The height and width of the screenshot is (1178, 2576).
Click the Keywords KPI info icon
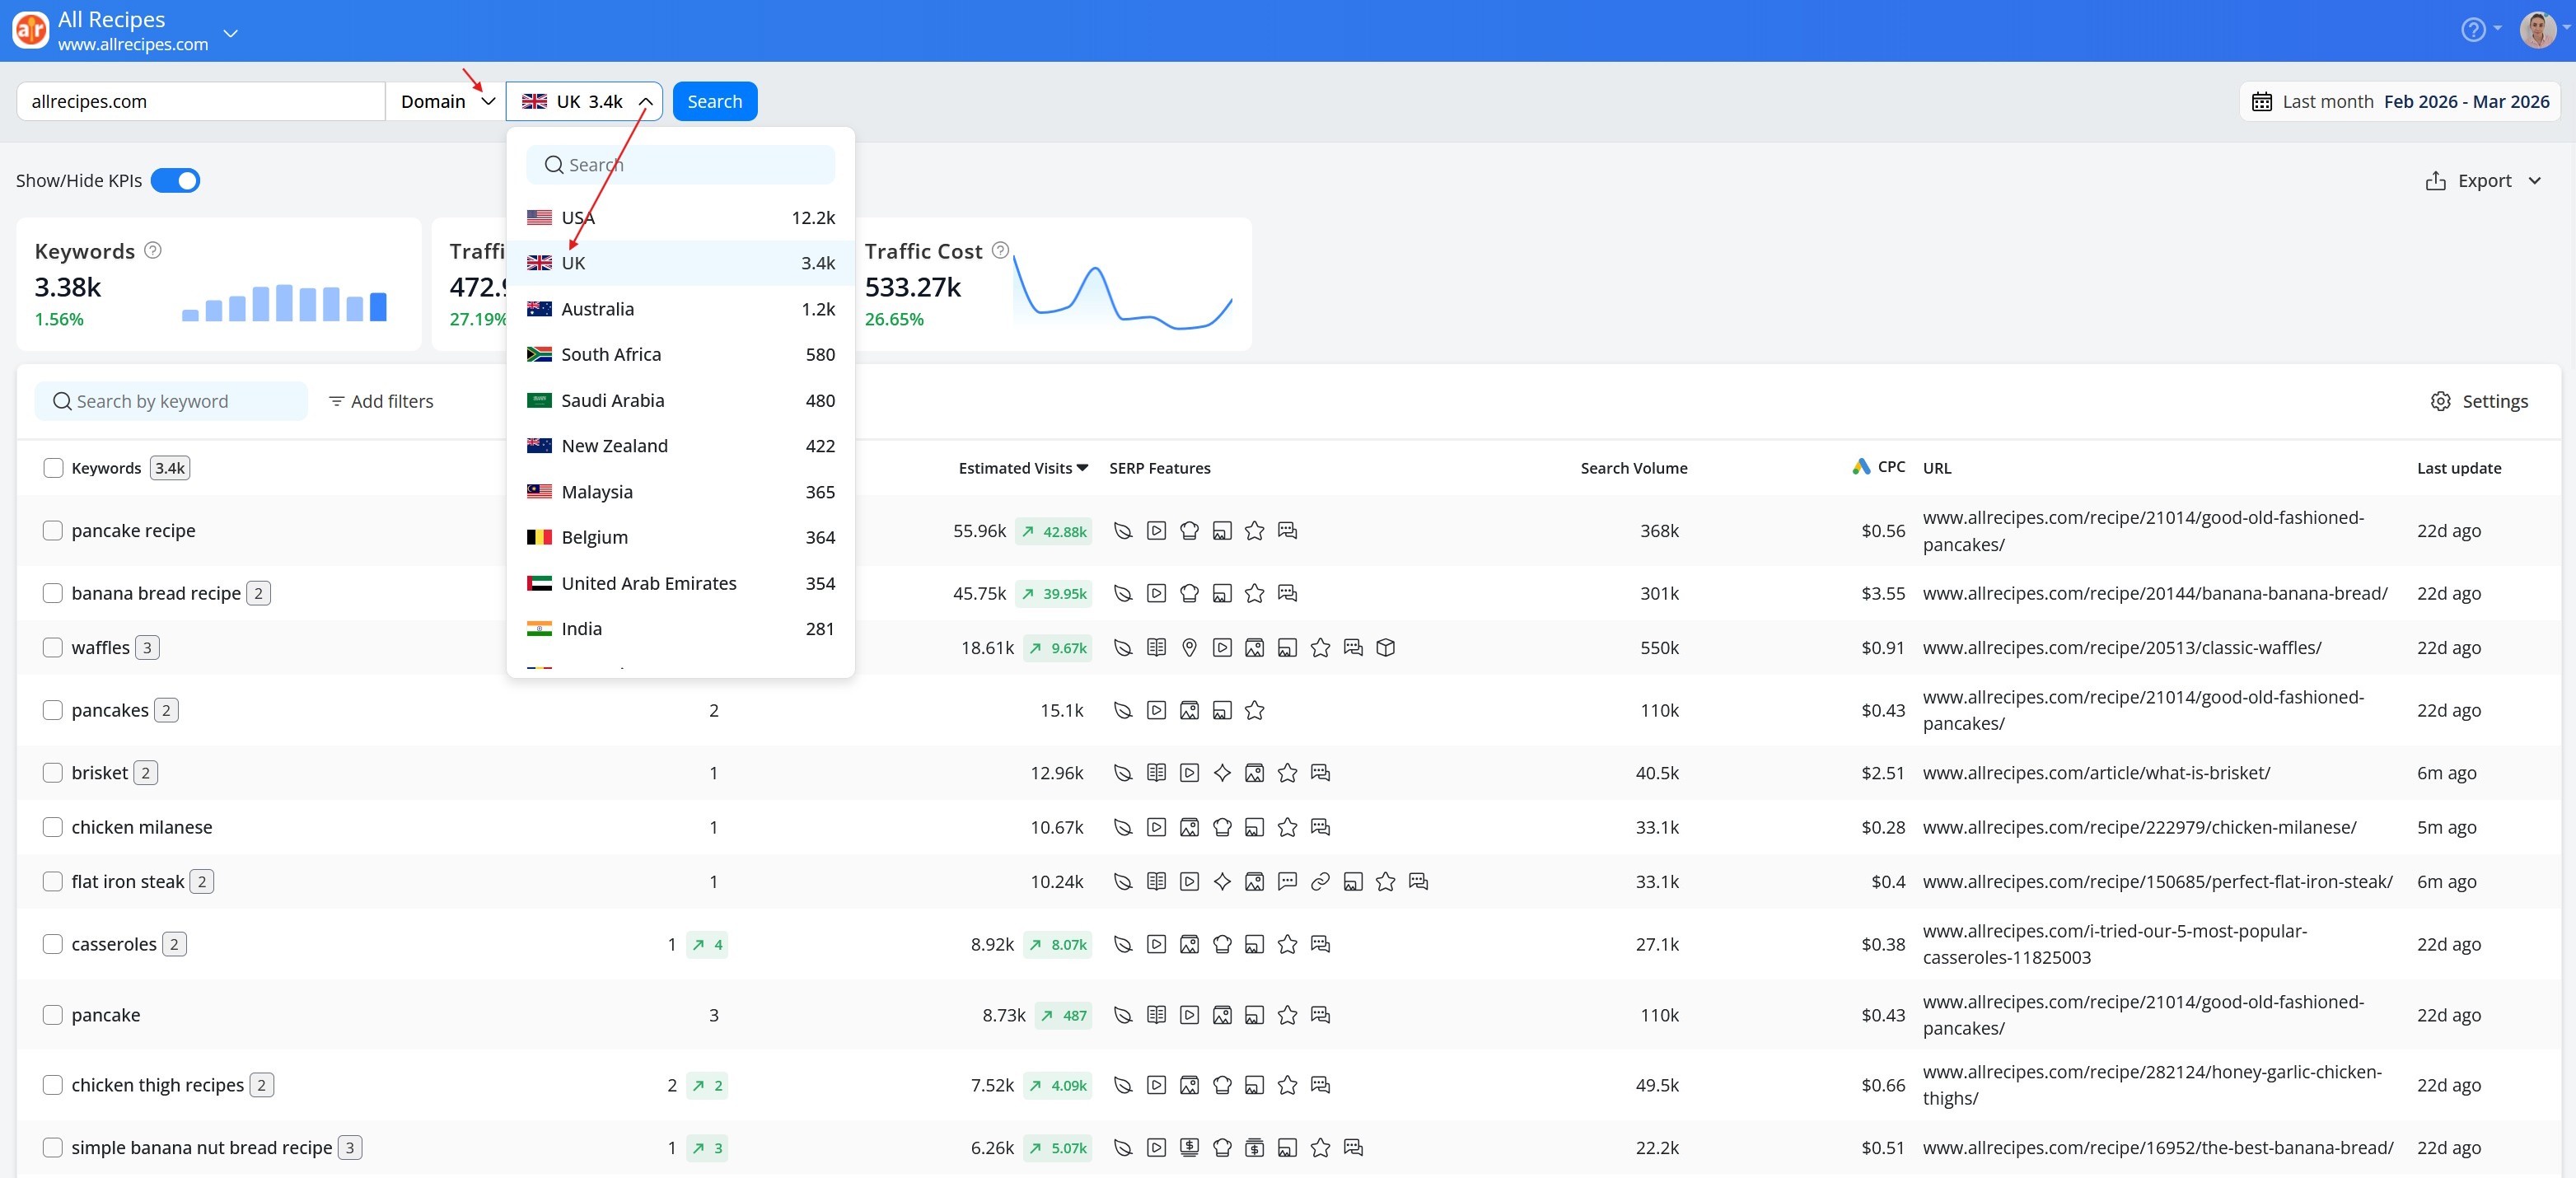tap(153, 250)
